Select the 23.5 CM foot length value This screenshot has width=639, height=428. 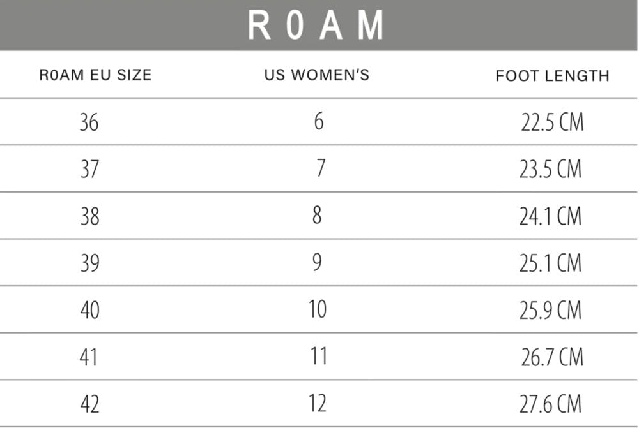tap(550, 169)
